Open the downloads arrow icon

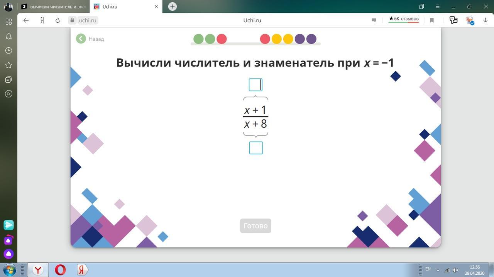coord(486,20)
